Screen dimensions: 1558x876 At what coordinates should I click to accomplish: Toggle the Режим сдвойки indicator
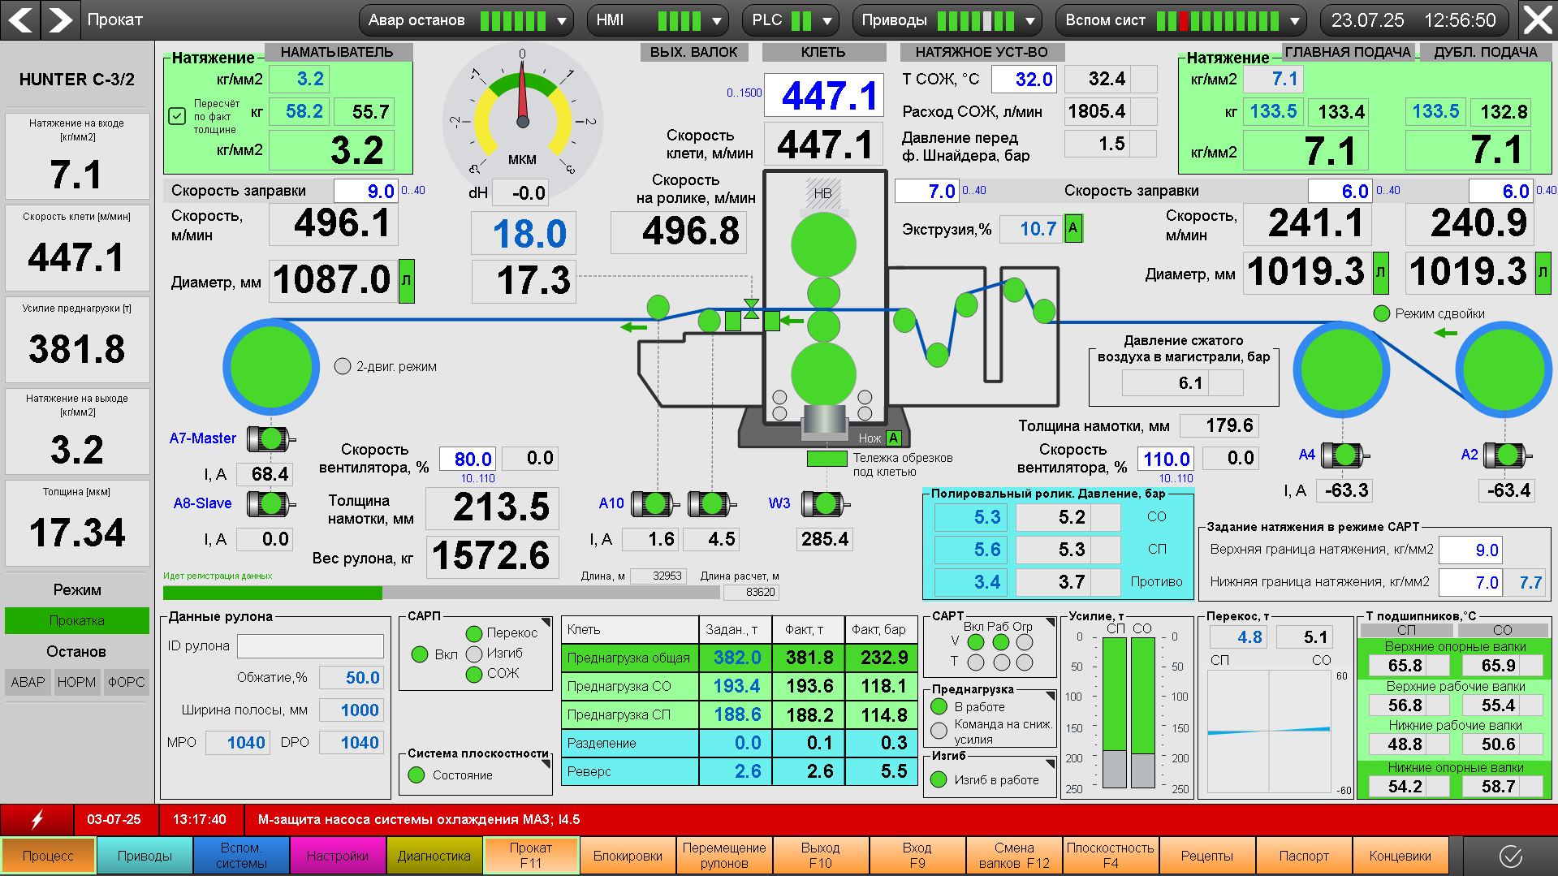(1381, 313)
